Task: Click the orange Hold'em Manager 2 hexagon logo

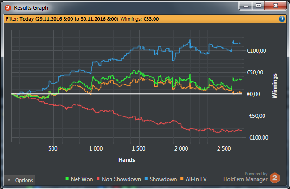Action: [x=275, y=178]
